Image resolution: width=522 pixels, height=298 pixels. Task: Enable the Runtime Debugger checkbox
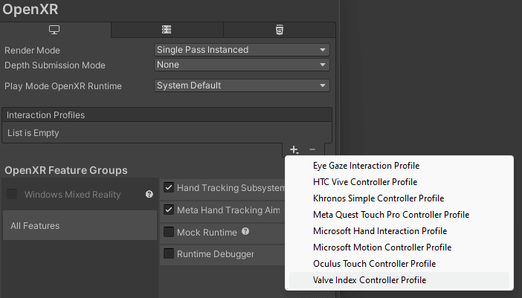coord(169,254)
